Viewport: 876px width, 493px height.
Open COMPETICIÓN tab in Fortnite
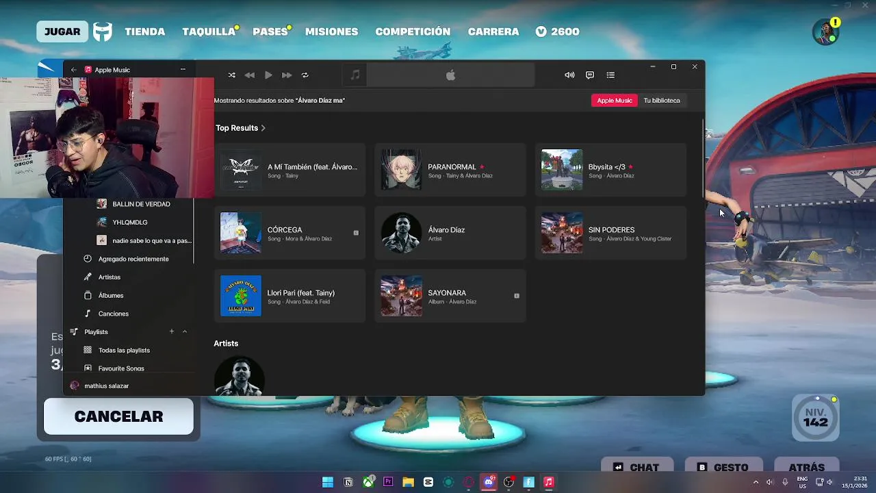pos(413,31)
